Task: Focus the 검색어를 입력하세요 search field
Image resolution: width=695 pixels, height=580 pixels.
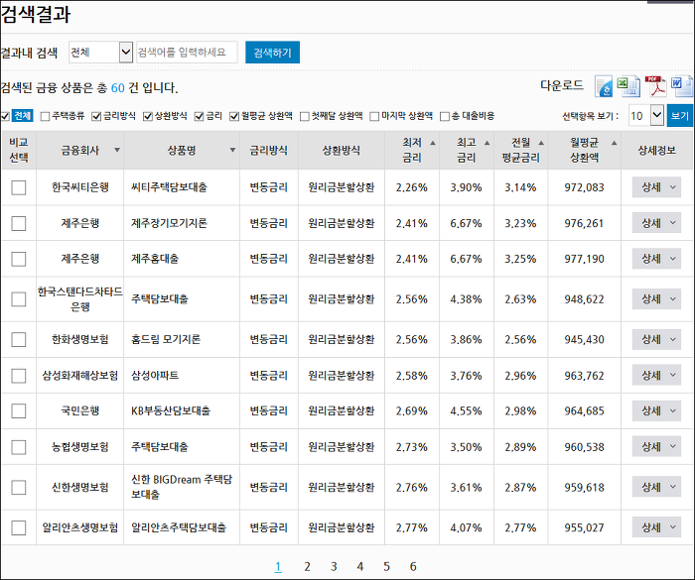Action: point(187,53)
